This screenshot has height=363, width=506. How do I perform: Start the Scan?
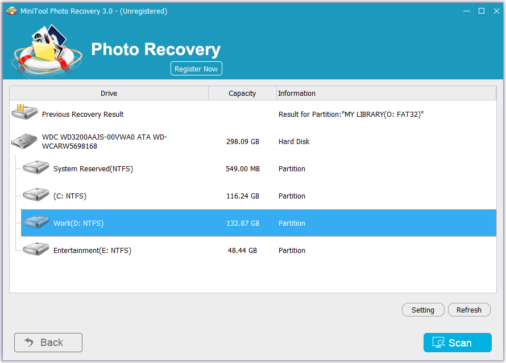coord(457,343)
